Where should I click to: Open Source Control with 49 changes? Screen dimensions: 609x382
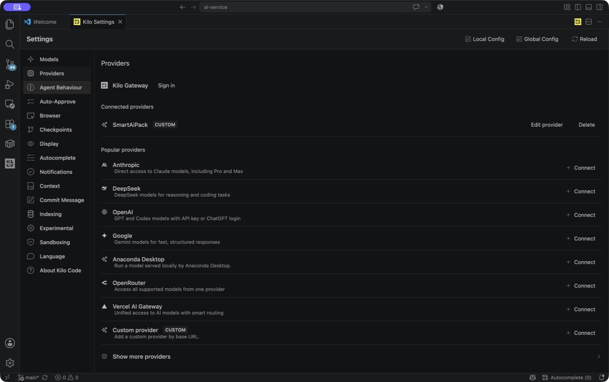(9, 64)
